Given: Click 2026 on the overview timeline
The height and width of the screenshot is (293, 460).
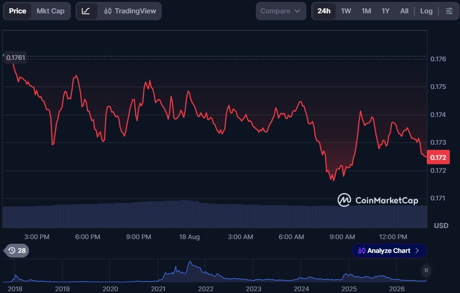Looking at the screenshot, I should pos(397,289).
